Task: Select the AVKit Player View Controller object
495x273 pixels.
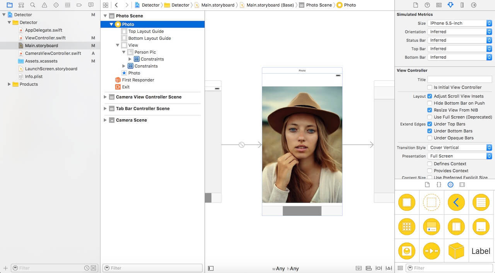Action: [432, 251]
